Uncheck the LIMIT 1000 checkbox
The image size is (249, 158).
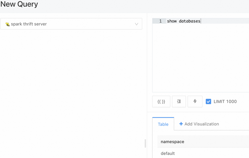click(208, 101)
